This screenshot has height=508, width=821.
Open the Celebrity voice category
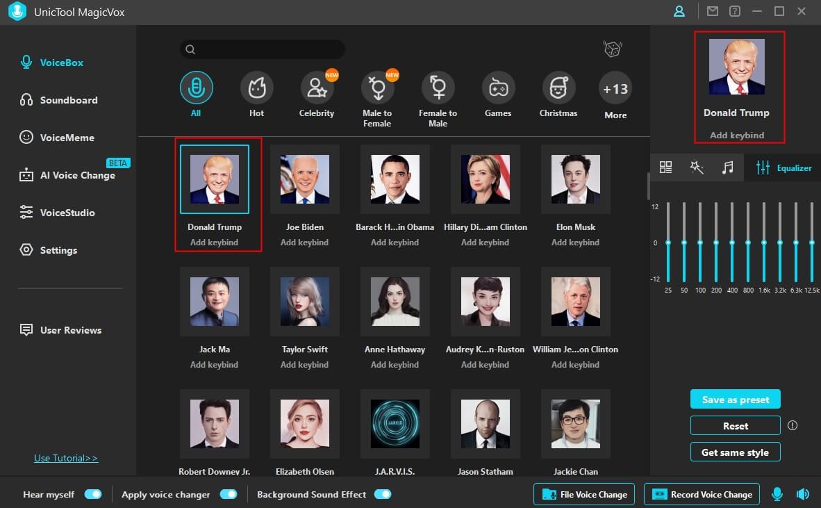point(317,88)
